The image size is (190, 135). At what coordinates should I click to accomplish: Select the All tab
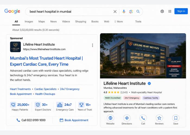pos(16,22)
